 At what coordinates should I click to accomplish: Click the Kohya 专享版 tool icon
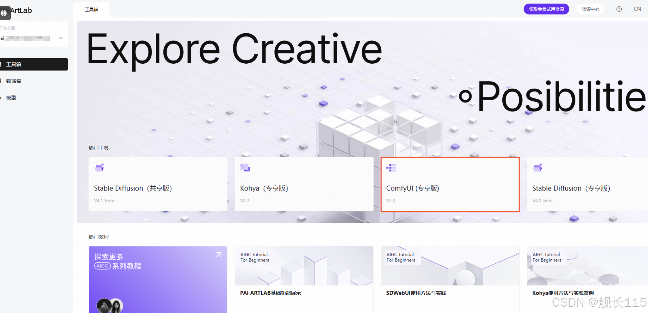[245, 167]
